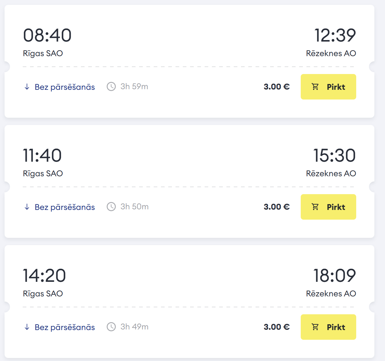This screenshot has height=361, width=385.
Task: Click the cart icon for the 08:40 trip
Action: (315, 87)
